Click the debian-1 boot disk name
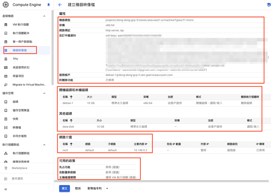 (68, 103)
